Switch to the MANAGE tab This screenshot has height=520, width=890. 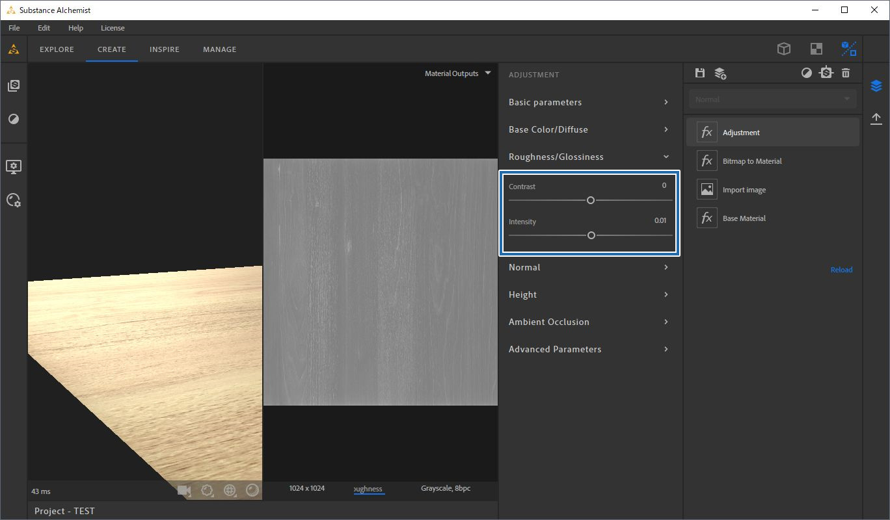tap(220, 49)
